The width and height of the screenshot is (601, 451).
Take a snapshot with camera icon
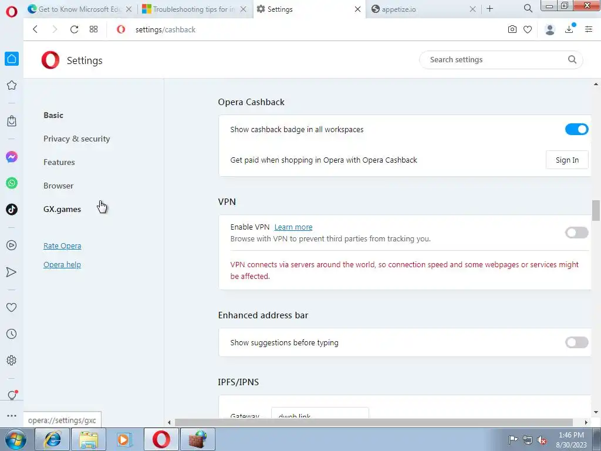click(x=512, y=29)
